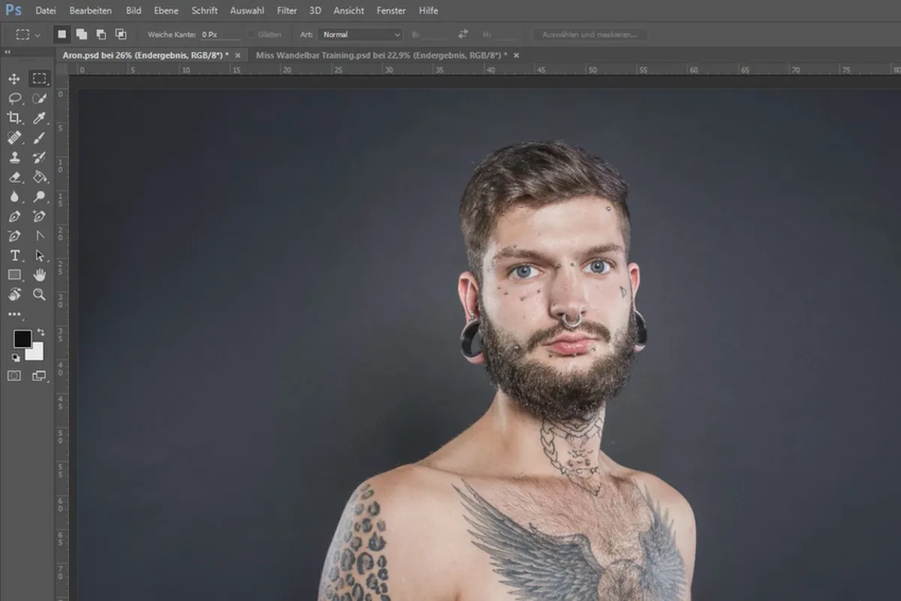The image size is (901, 601).
Task: Open the Datei menu
Action: (46, 11)
